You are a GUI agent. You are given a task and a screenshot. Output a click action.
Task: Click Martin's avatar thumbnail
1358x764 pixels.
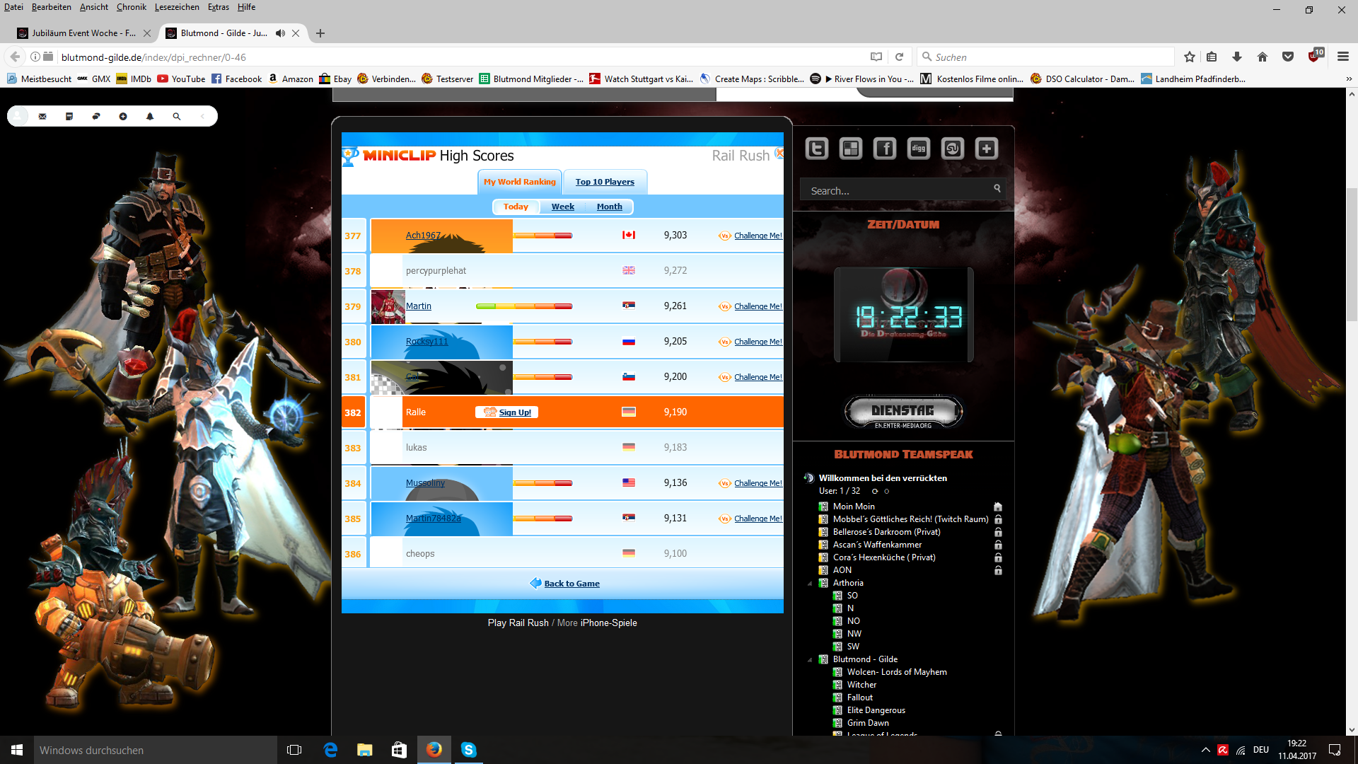coord(388,307)
